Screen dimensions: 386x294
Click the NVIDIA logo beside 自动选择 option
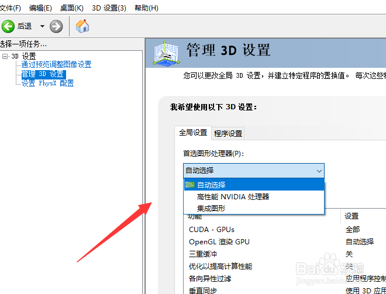[x=190, y=185]
